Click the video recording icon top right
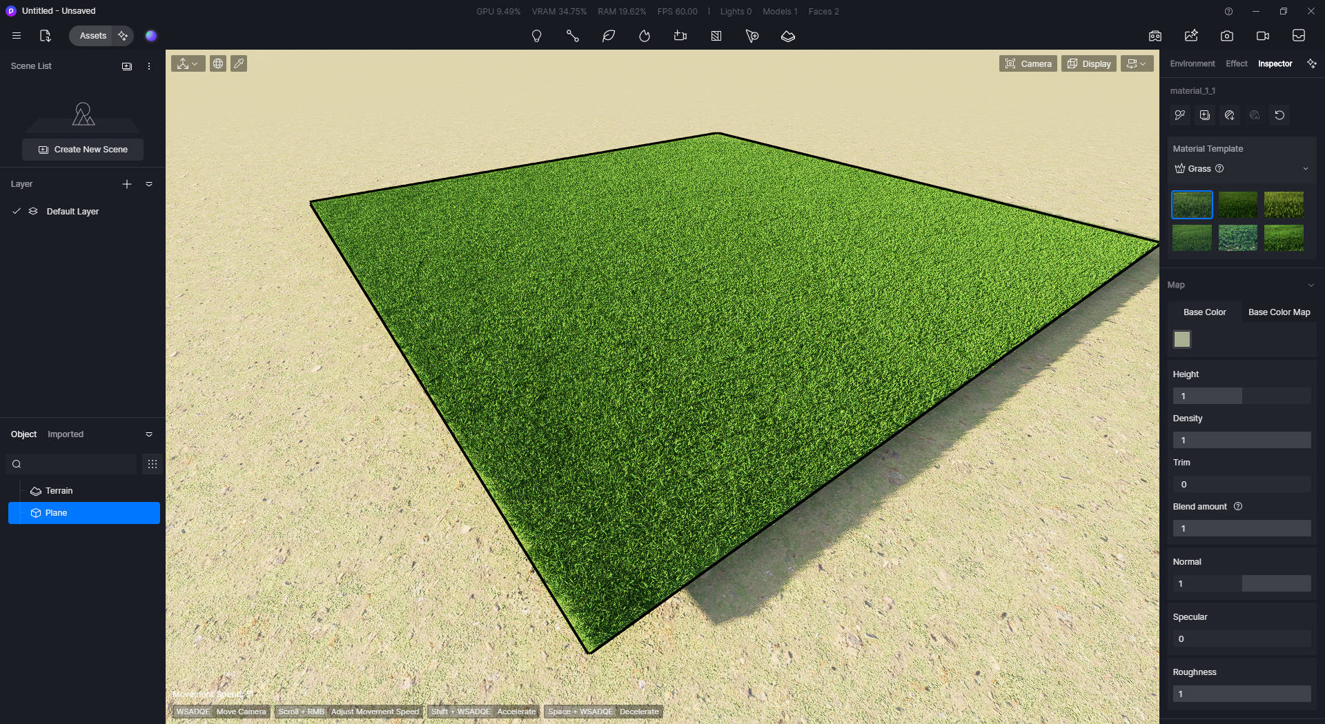This screenshot has height=724, width=1325. (x=1264, y=36)
